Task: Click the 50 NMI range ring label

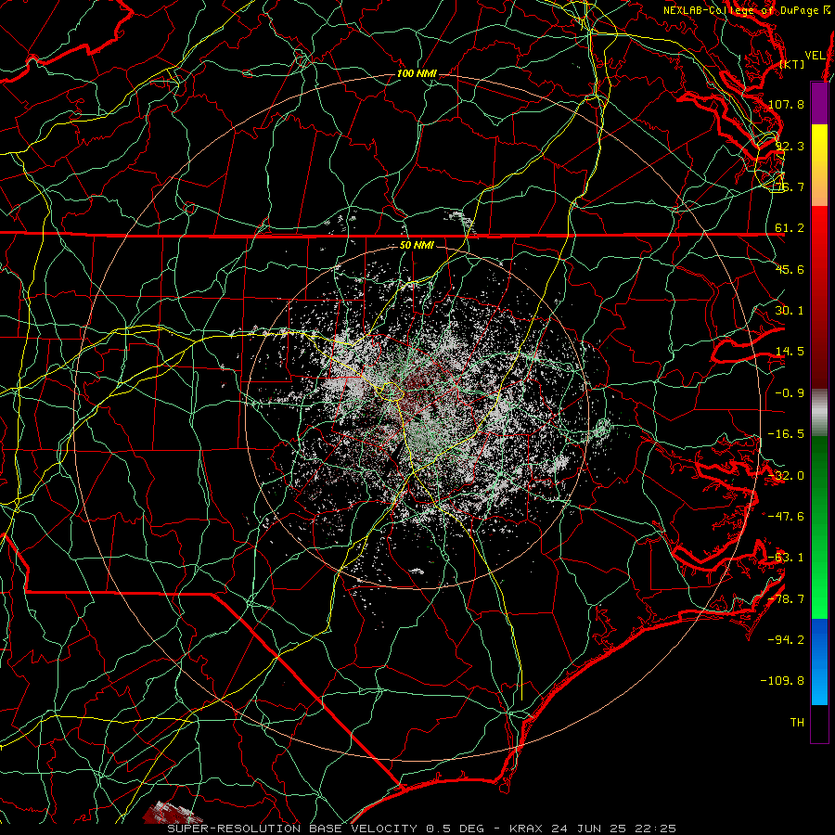Action: [417, 246]
